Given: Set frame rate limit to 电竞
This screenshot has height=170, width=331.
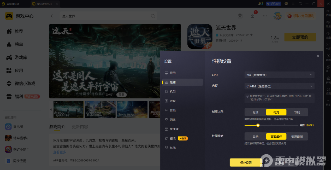Looking at the screenshot, I should pos(276,112).
